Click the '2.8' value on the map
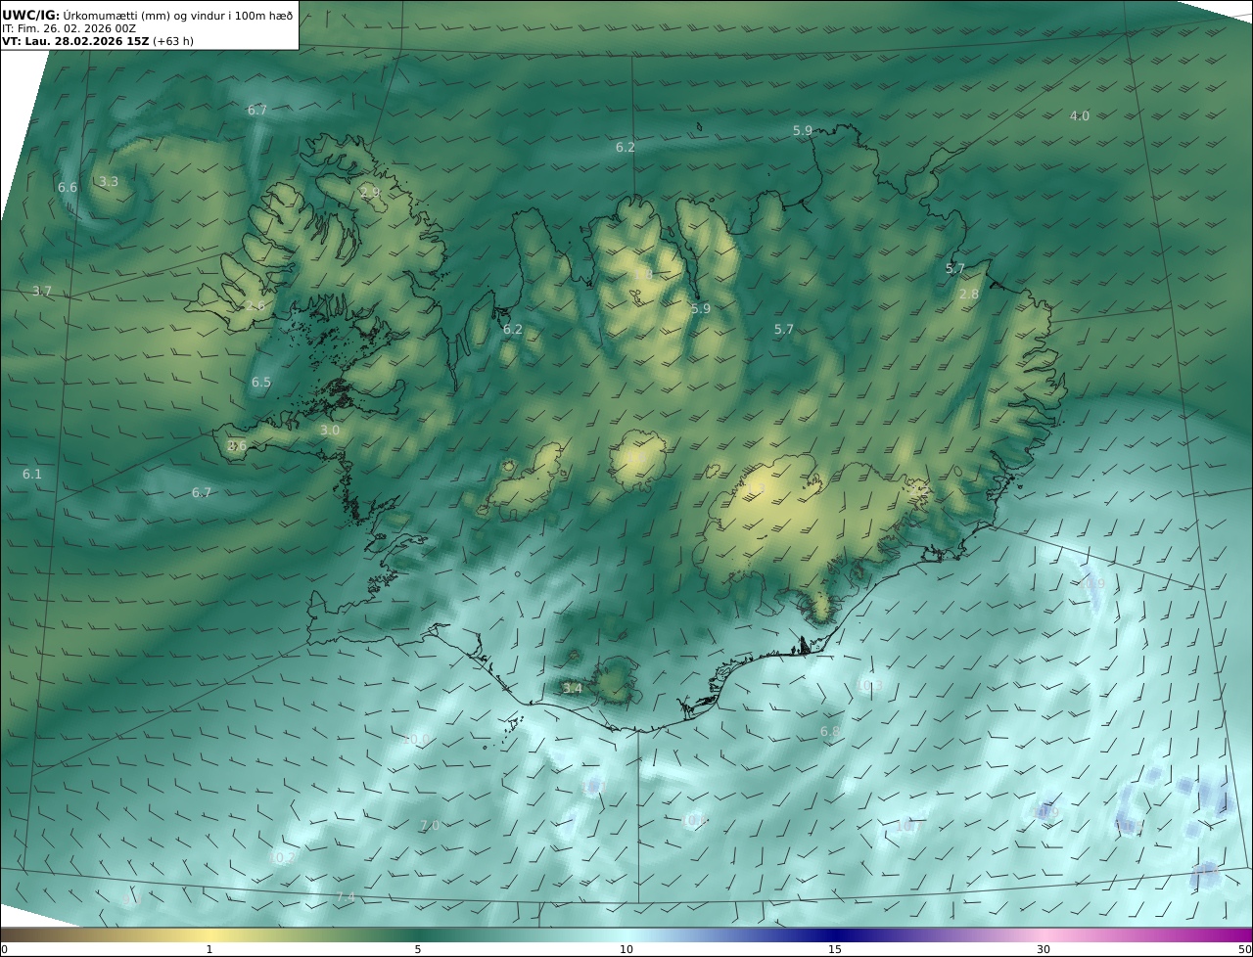This screenshot has height=957, width=1253. coord(969,294)
